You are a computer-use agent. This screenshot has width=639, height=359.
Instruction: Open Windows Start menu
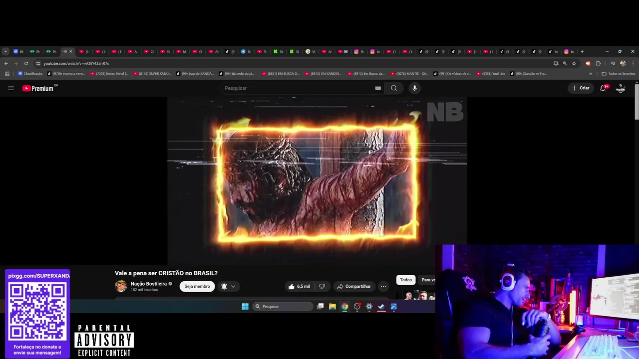pyautogui.click(x=245, y=307)
